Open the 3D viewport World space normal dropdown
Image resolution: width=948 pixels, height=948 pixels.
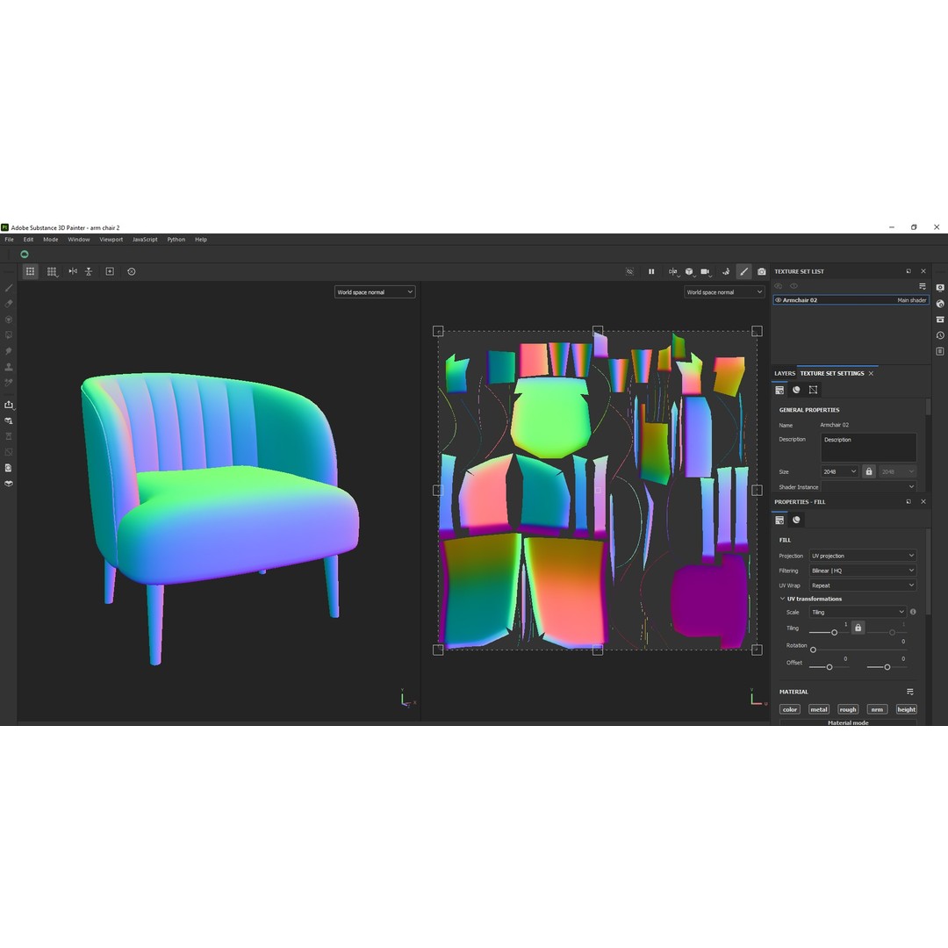click(x=375, y=292)
